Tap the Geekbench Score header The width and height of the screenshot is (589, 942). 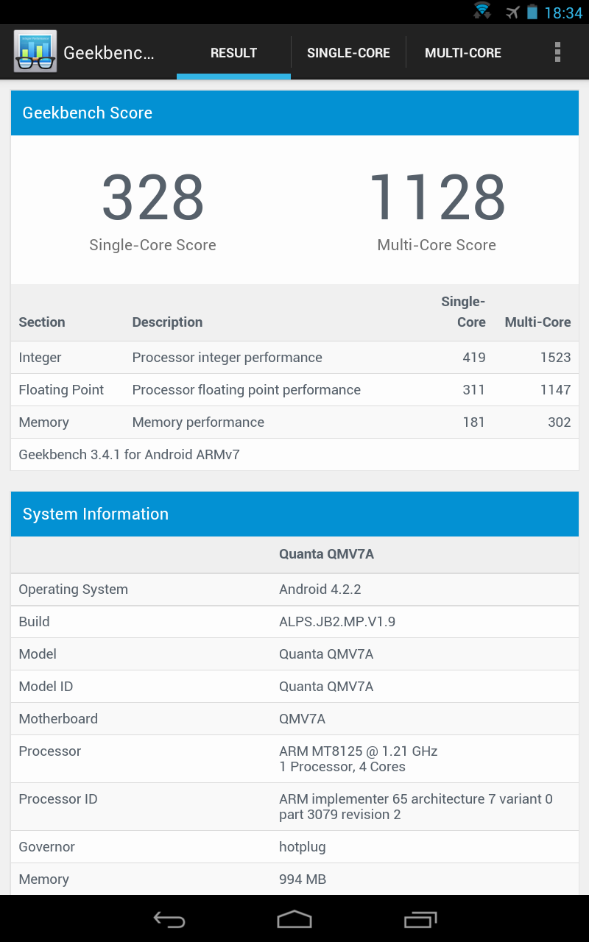(294, 113)
